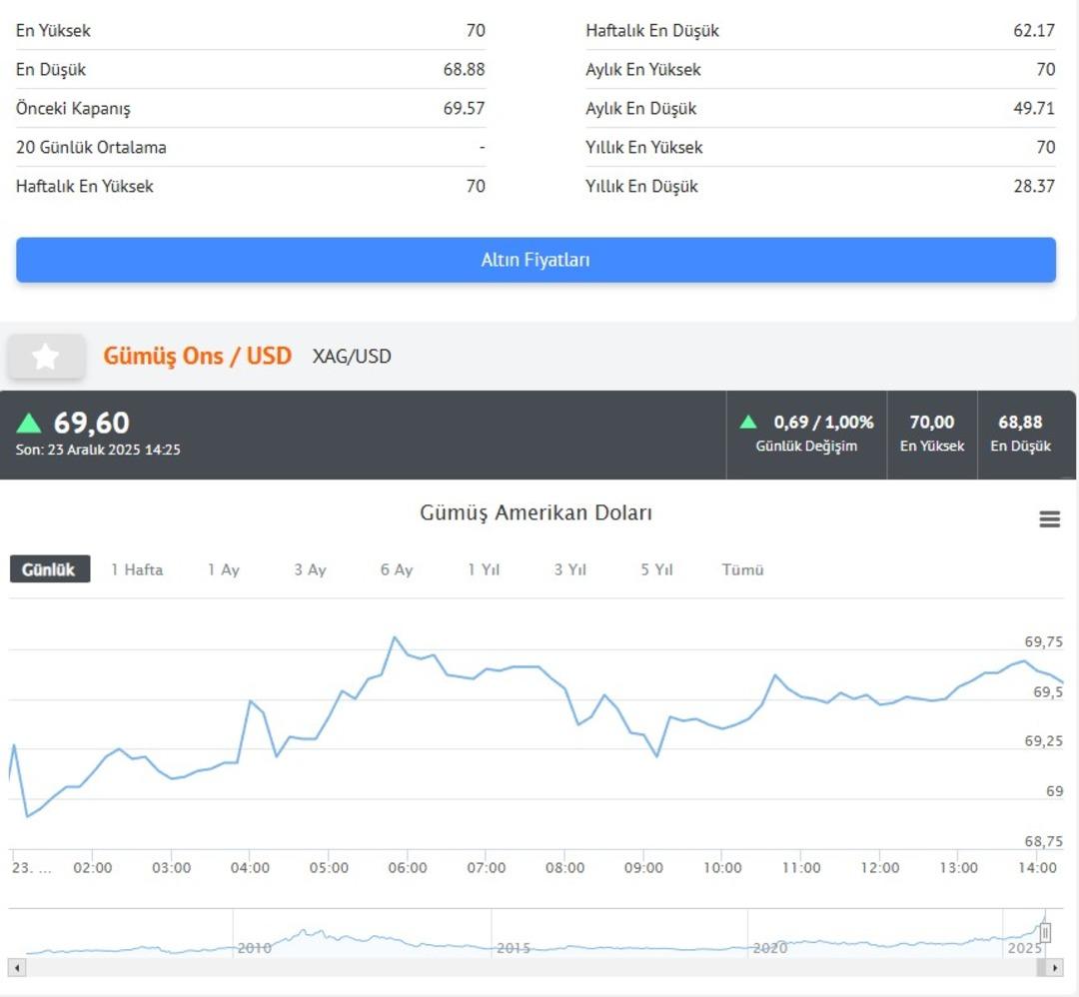
Task: Pick the 5 Yıl time range
Action: pos(656,569)
